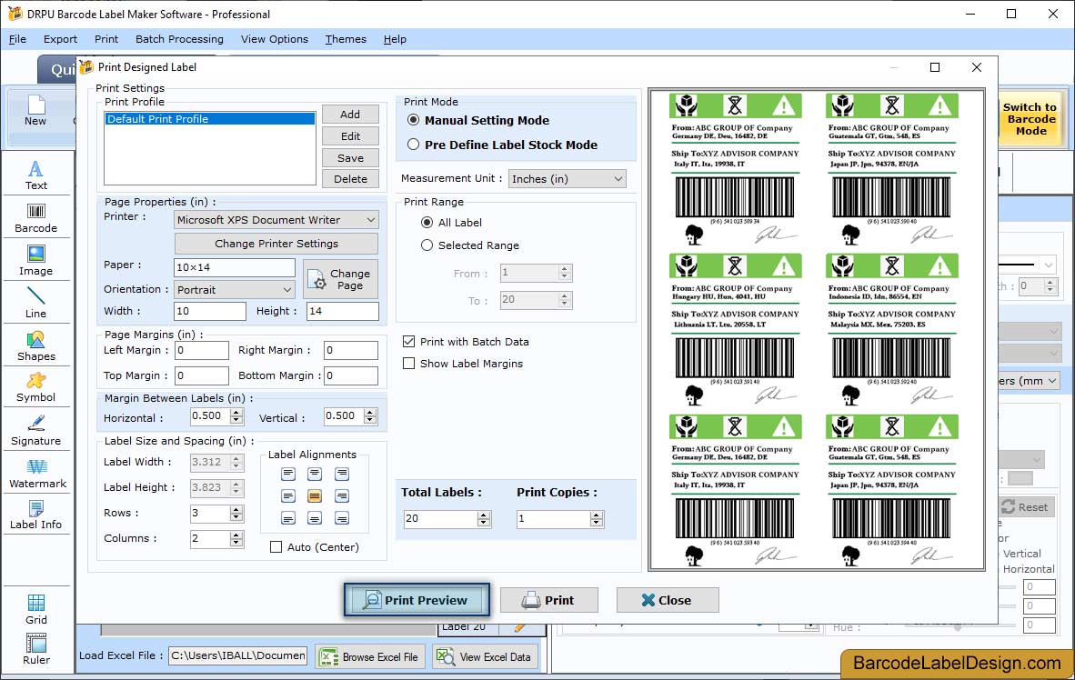This screenshot has height=680, width=1075.
Task: Open the Export menu
Action: click(x=60, y=39)
